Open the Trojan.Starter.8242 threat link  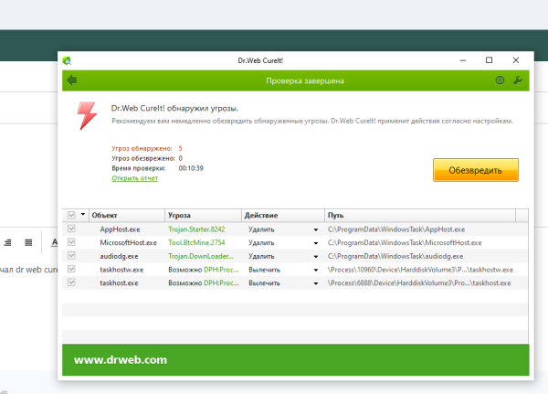[196, 229]
